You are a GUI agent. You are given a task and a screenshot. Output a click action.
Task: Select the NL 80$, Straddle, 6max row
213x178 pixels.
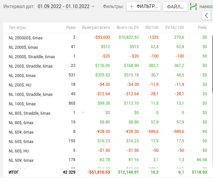(108, 113)
